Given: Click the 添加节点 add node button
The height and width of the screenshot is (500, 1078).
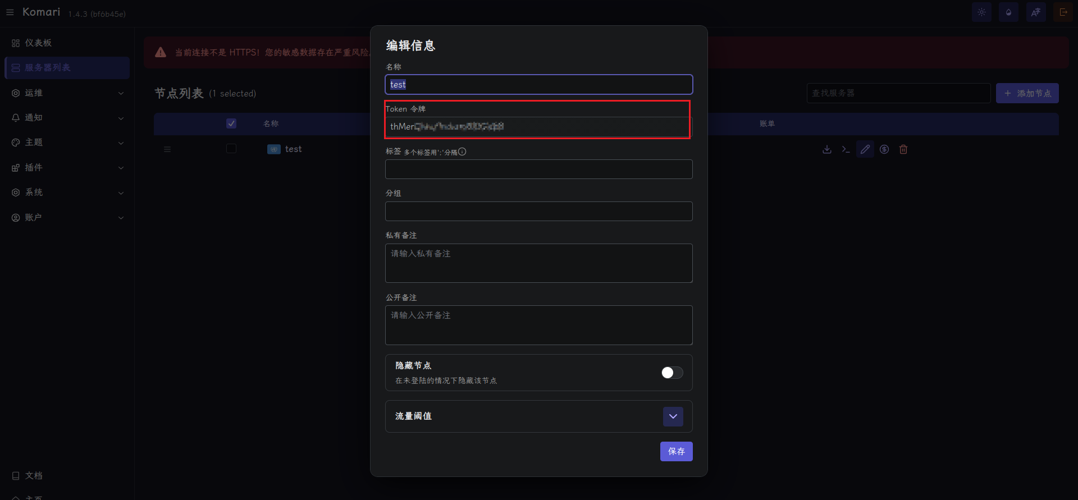Looking at the screenshot, I should [x=1027, y=93].
